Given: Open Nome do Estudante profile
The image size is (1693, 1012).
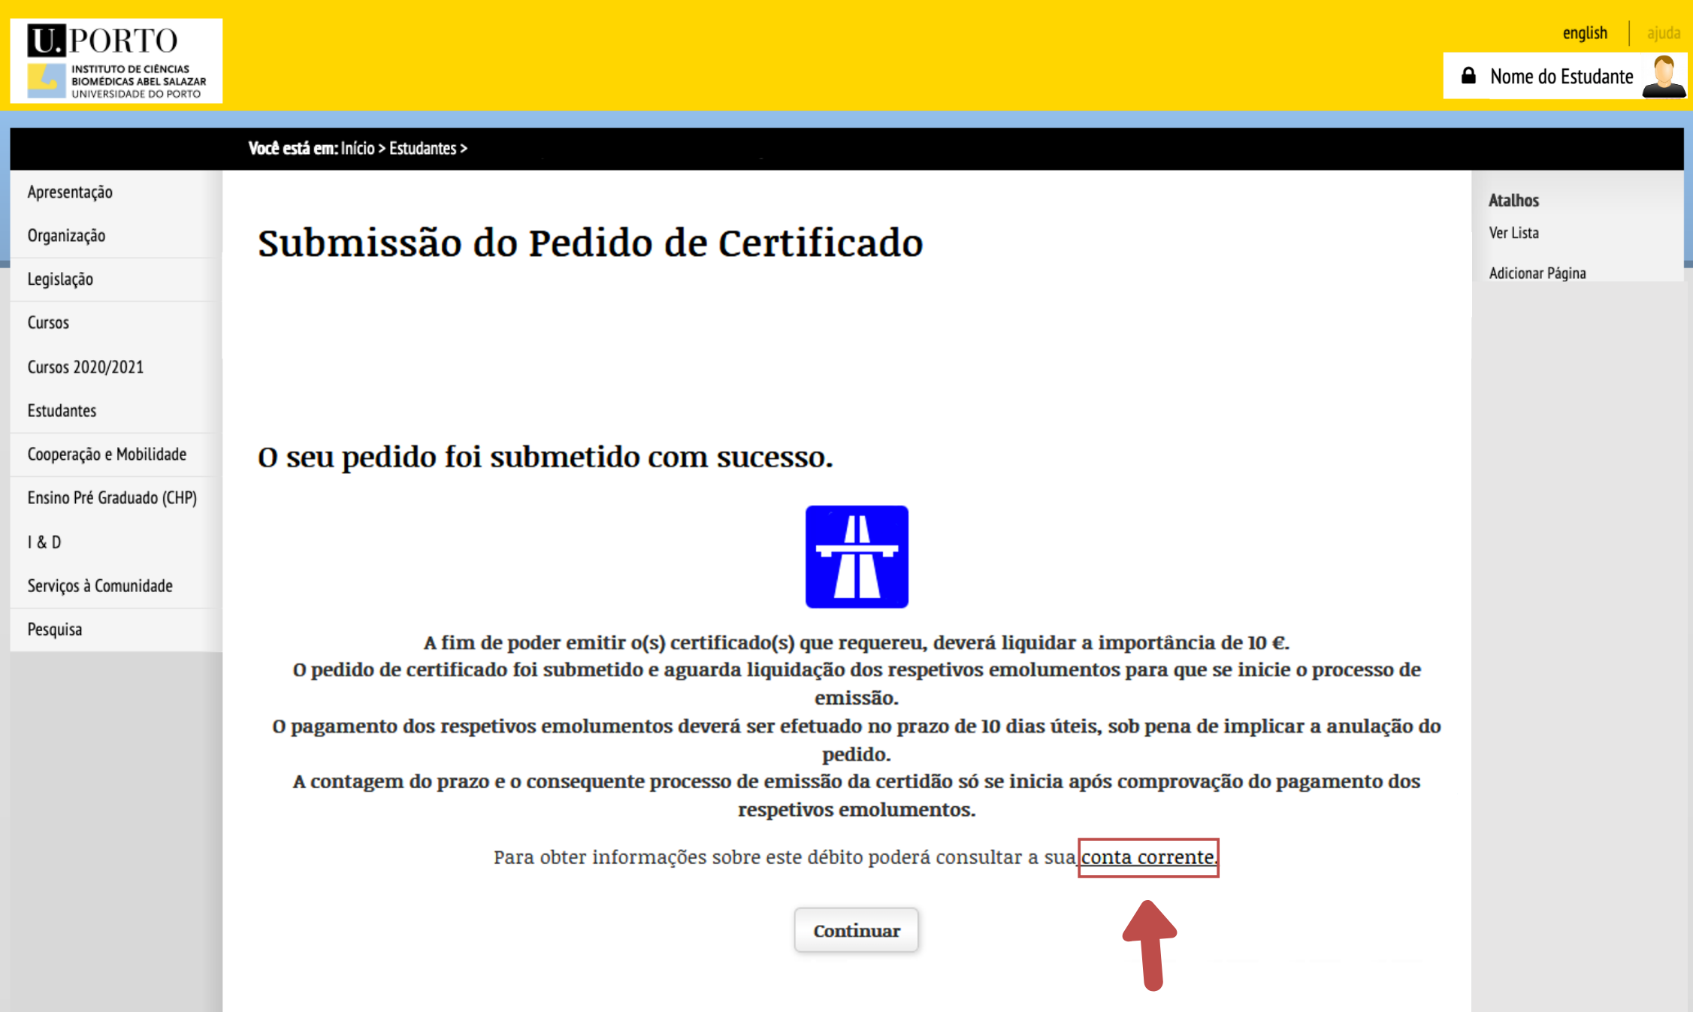Looking at the screenshot, I should coord(1561,77).
